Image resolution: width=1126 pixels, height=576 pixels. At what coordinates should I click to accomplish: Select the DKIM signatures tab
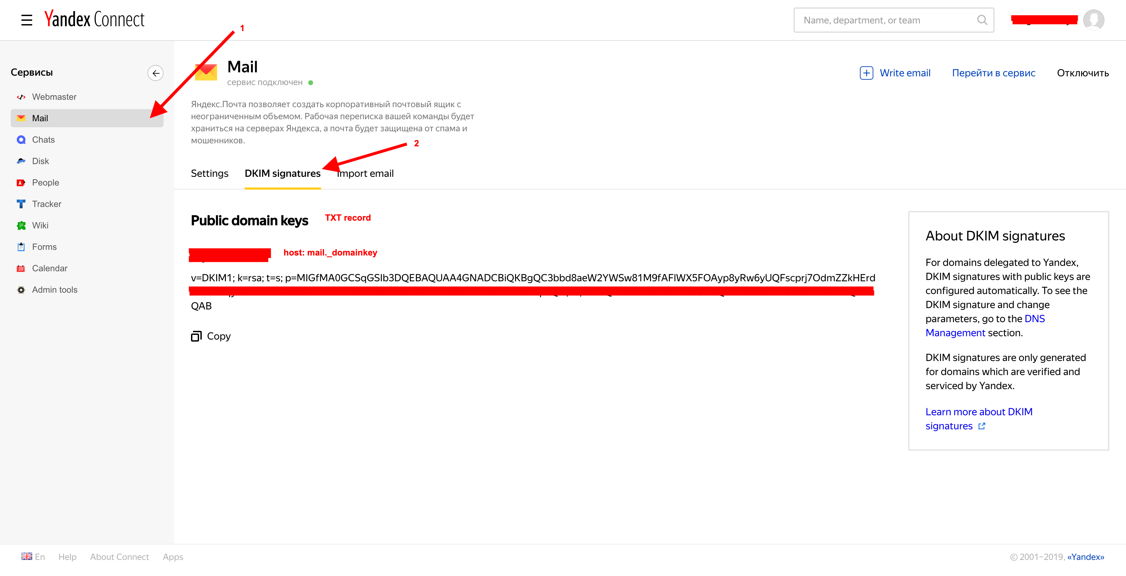[283, 173]
